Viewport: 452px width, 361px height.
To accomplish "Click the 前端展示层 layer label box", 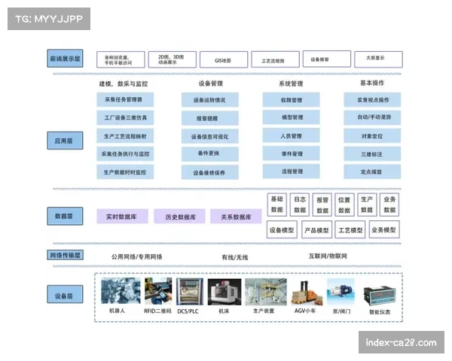I will coord(65,59).
